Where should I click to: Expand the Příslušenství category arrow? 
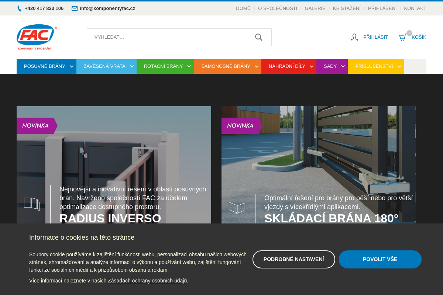click(x=399, y=66)
